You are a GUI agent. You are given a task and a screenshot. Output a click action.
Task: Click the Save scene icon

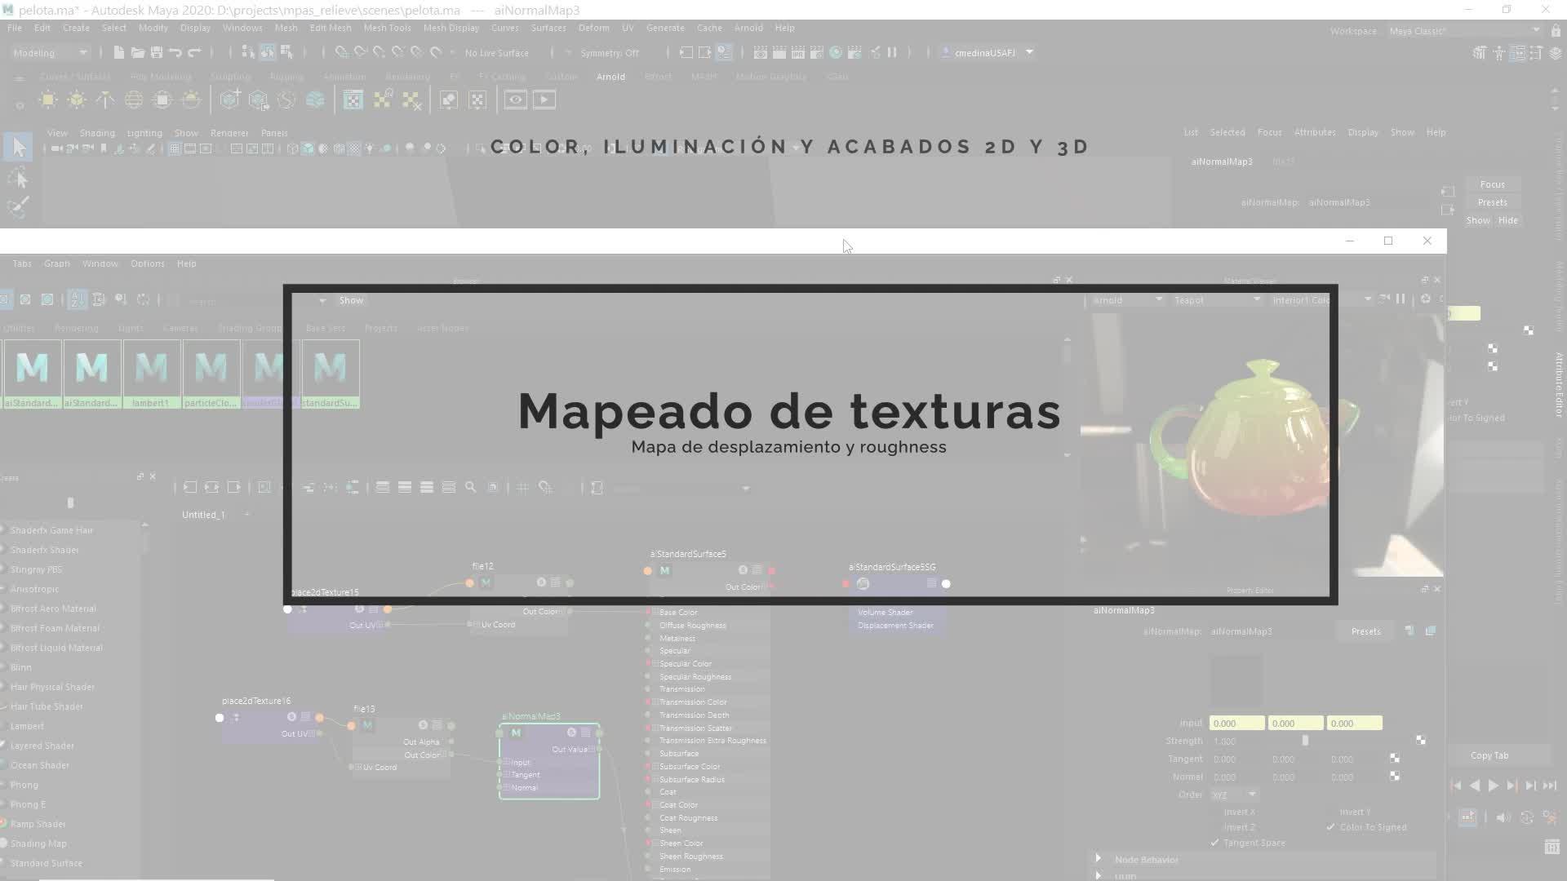click(x=156, y=52)
